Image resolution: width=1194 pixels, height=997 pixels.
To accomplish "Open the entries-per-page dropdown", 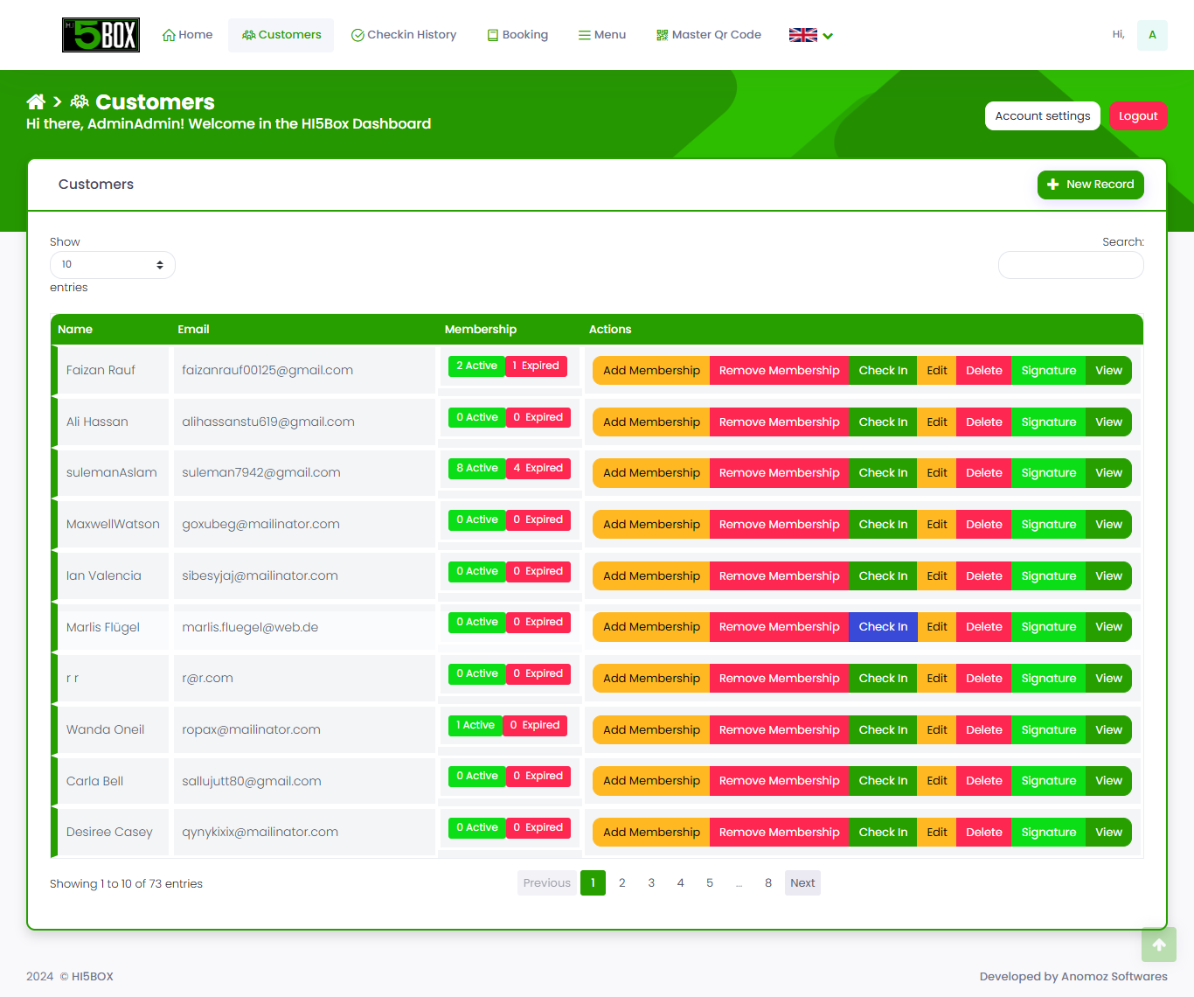I will point(112,265).
